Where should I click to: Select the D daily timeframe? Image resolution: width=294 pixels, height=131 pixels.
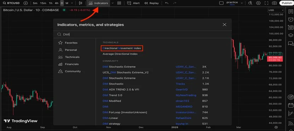[x=62, y=3]
